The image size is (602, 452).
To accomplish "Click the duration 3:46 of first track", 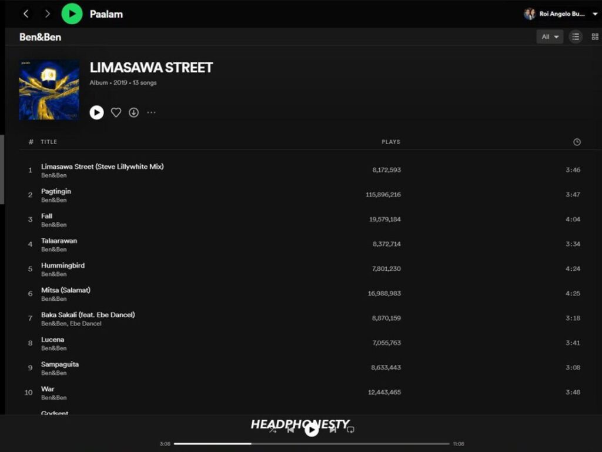I will pos(573,170).
